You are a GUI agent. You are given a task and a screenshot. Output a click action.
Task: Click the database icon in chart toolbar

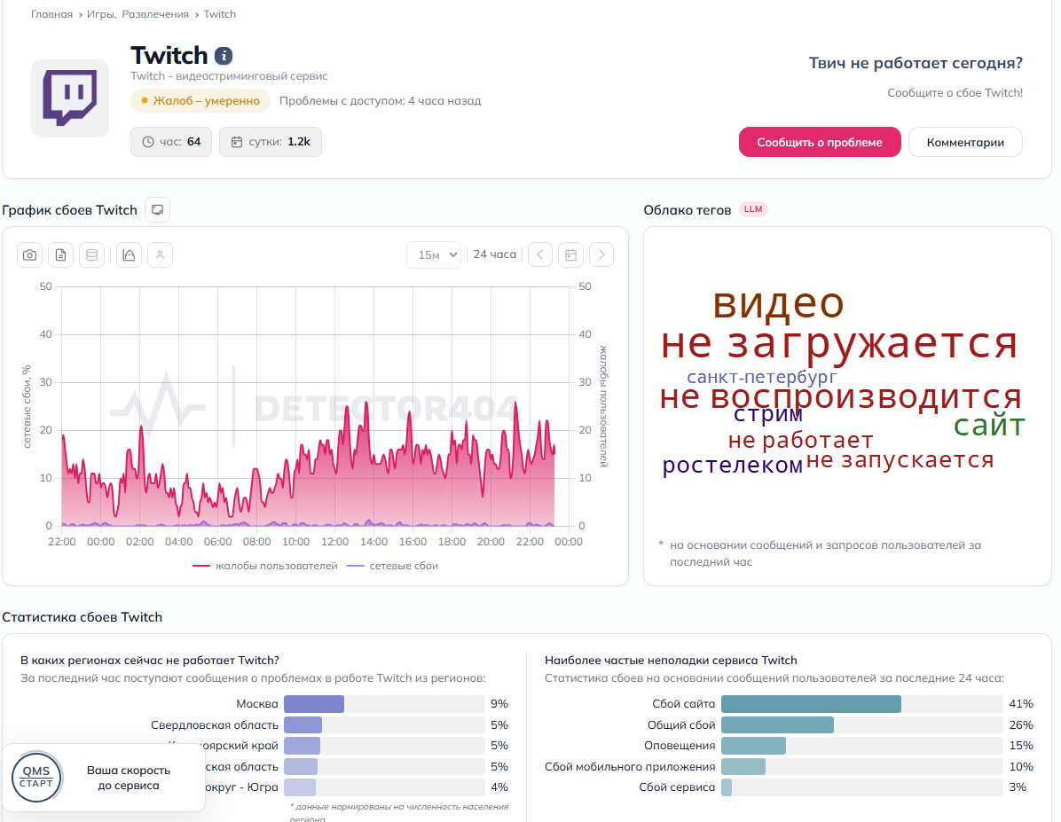[92, 255]
